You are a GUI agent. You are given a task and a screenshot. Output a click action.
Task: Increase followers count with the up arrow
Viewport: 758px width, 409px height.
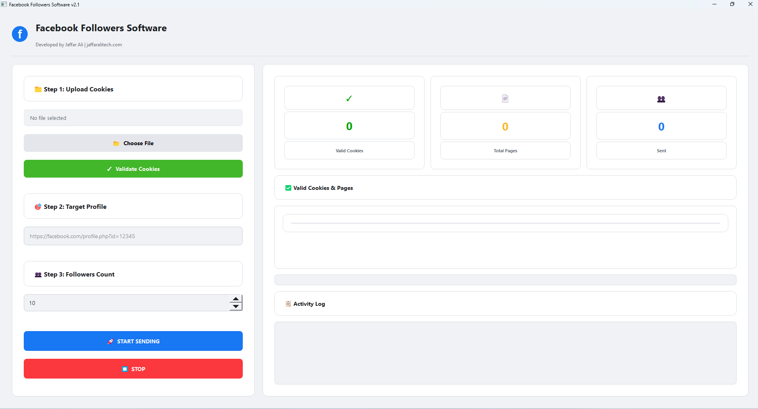tap(236, 299)
